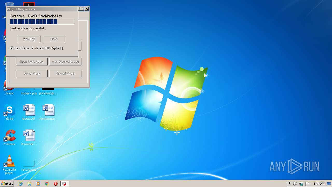Uncheck Send diagnostic data to S&P Capital IQ

tap(11, 48)
